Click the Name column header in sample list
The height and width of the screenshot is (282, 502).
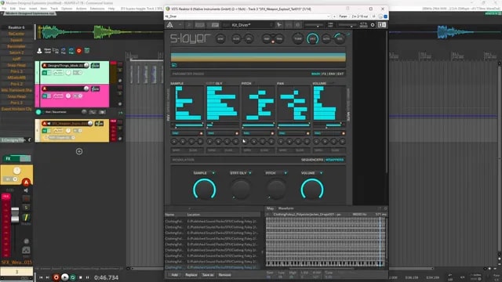pyautogui.click(x=170, y=215)
